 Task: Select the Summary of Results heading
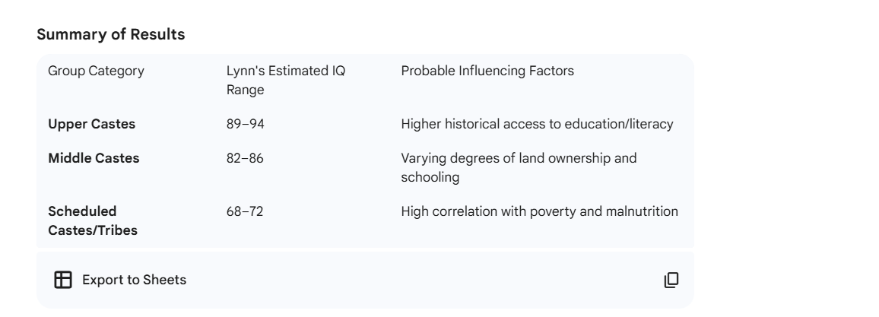pos(110,35)
